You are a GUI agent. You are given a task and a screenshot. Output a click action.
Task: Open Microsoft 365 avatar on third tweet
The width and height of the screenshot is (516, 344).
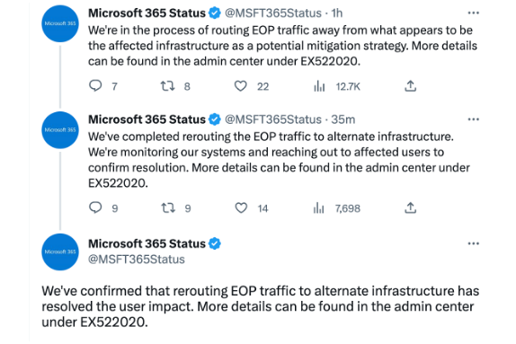pos(60,251)
